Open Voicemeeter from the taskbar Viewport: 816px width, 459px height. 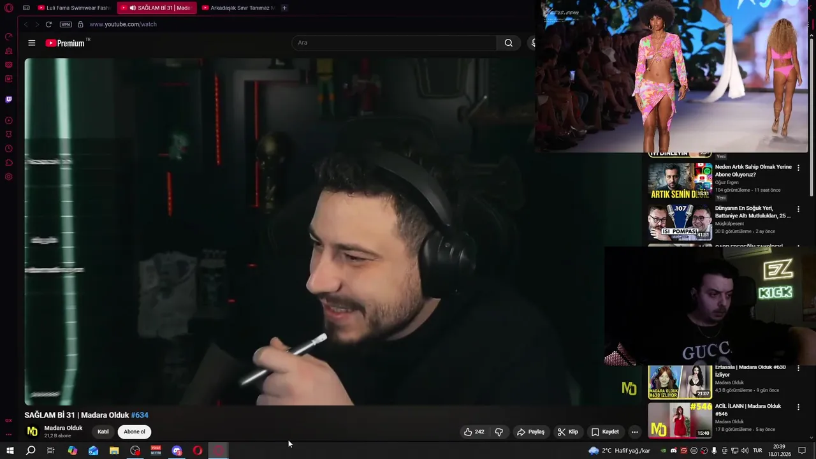coord(156,451)
